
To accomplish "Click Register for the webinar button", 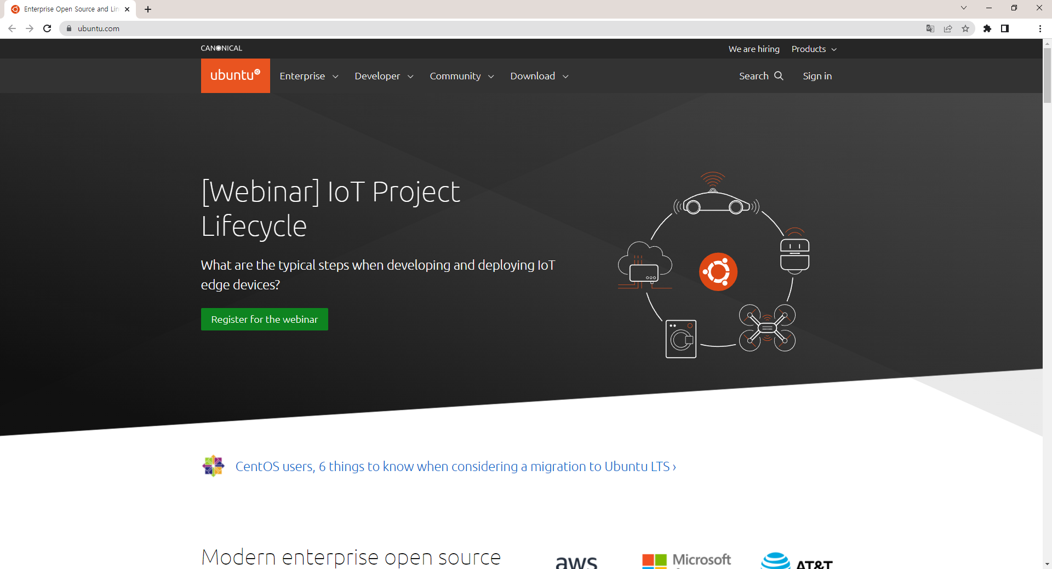I will (265, 319).
